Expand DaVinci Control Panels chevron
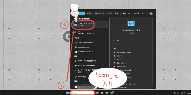Image resolution: width=191 pixels, height=95 pixels. (106, 43)
